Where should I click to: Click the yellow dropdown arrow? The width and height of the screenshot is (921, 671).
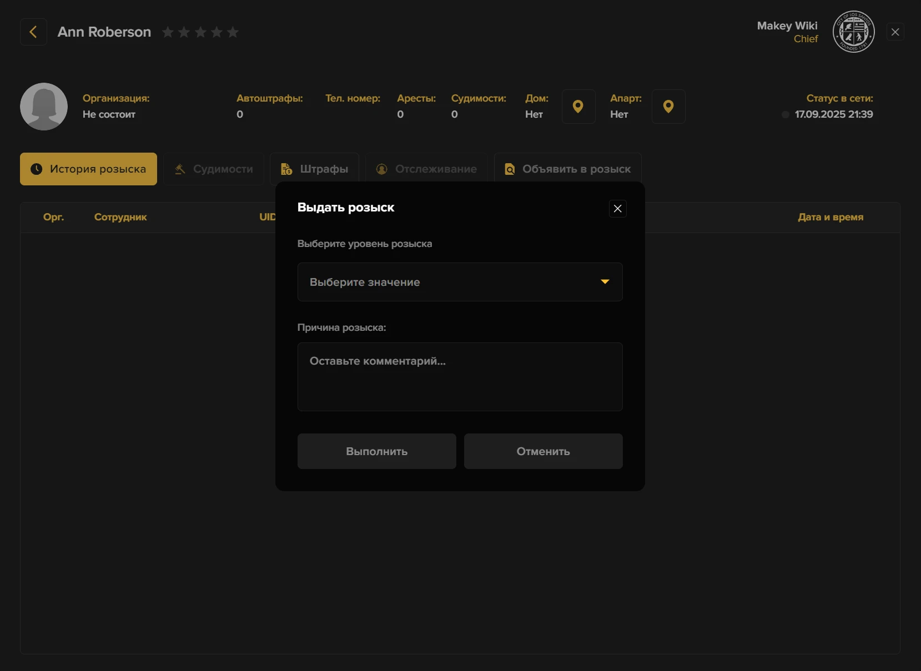click(x=605, y=282)
